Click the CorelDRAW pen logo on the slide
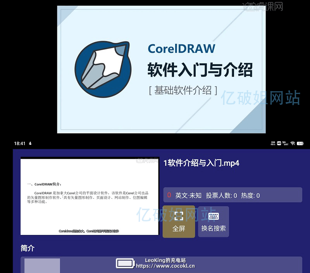The height and width of the screenshot is (273, 310). click(x=103, y=69)
